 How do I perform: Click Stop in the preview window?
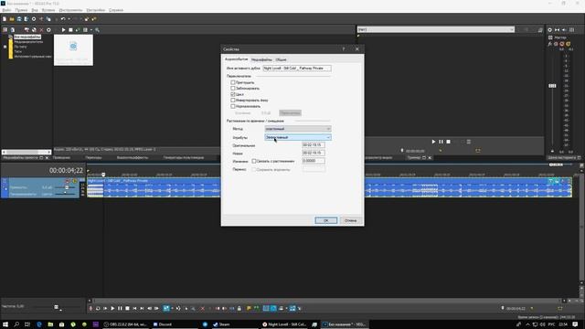449,142
